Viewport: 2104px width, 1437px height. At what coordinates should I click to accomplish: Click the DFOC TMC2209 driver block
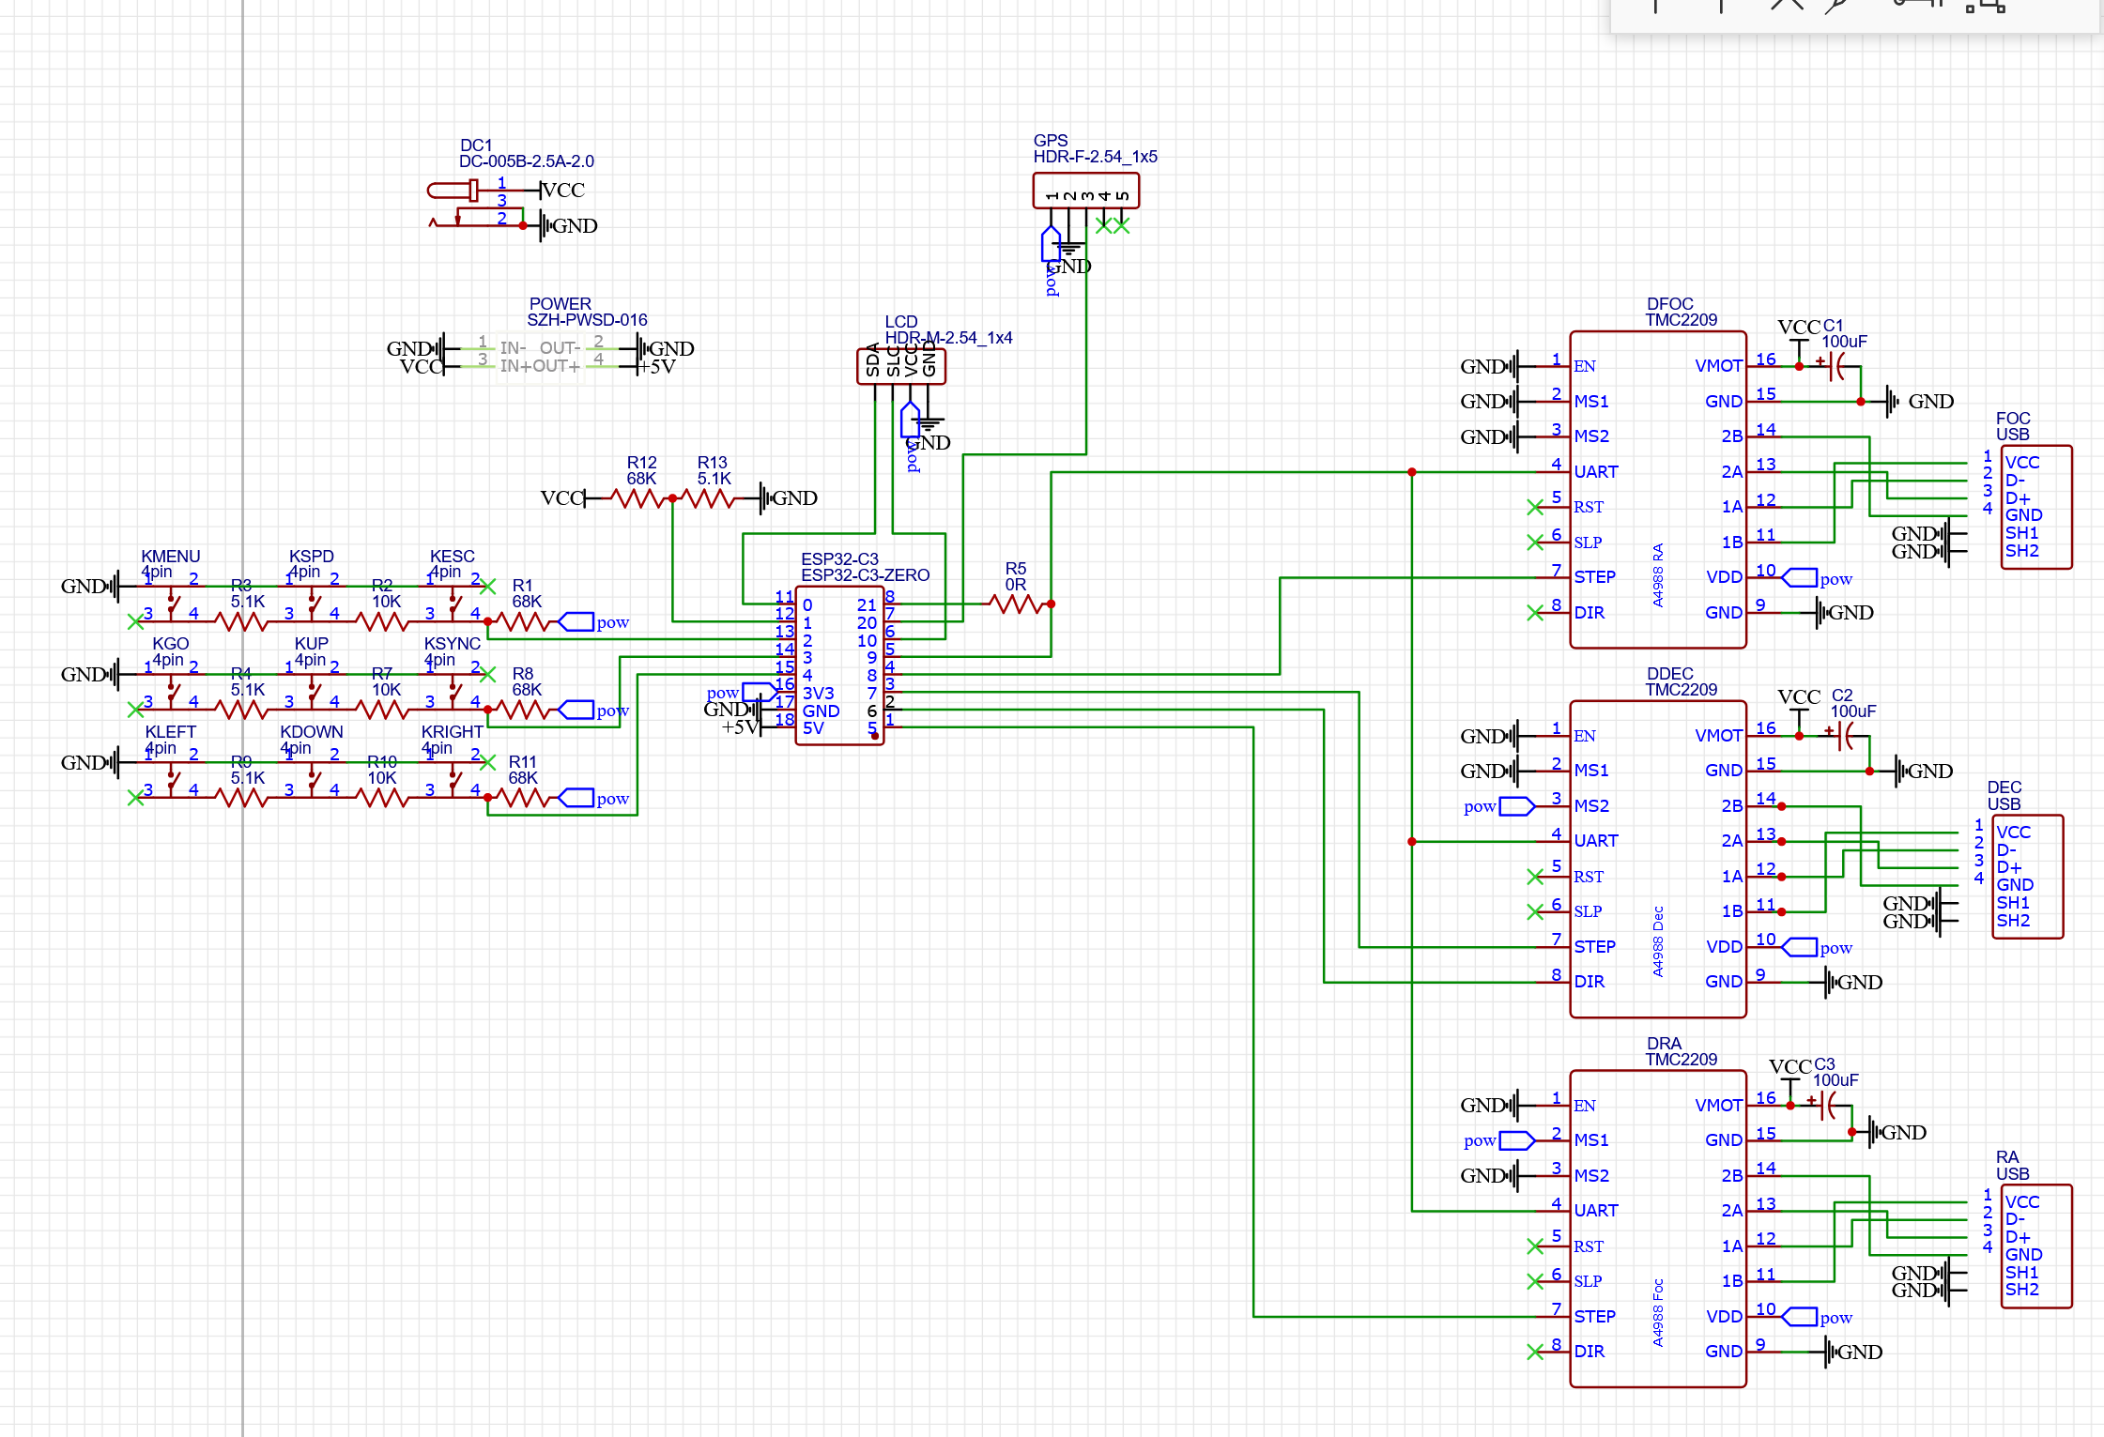click(1658, 489)
